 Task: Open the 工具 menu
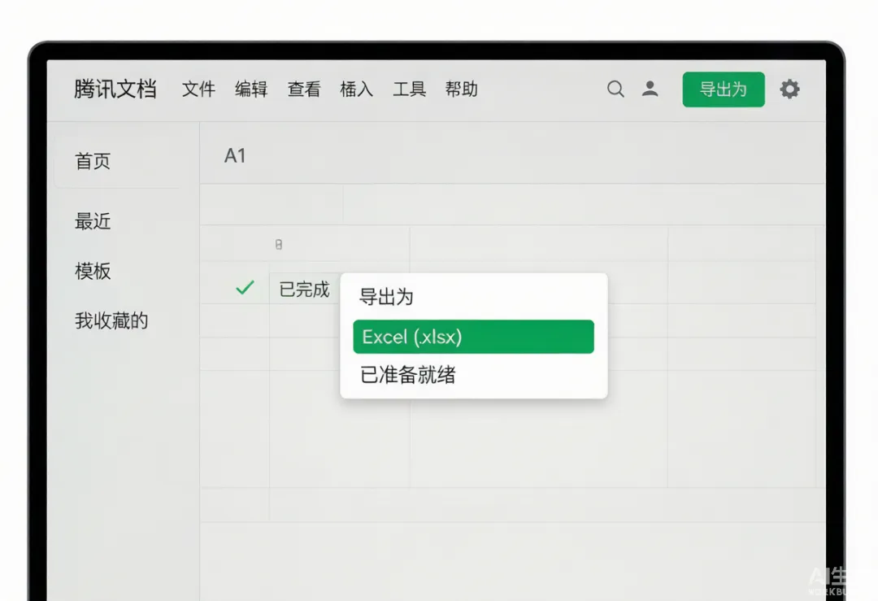(409, 89)
